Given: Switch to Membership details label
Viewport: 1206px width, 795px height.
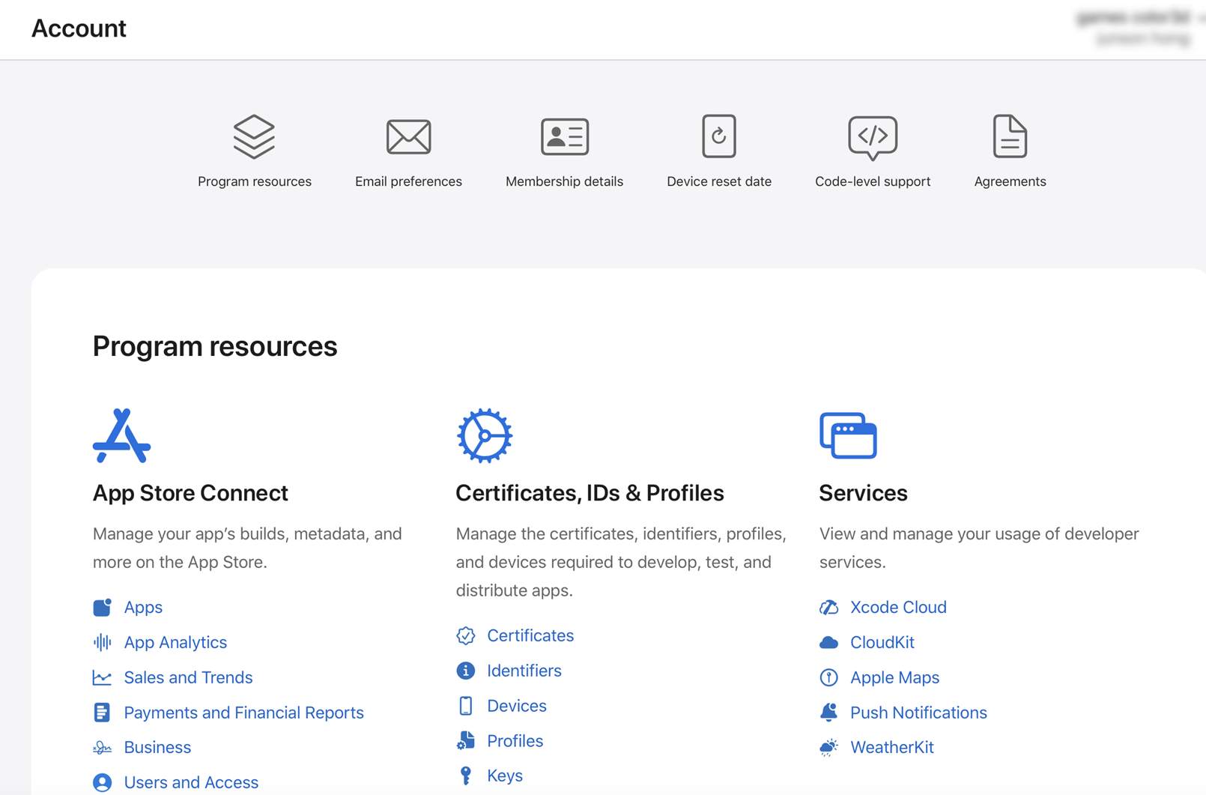Looking at the screenshot, I should point(565,181).
